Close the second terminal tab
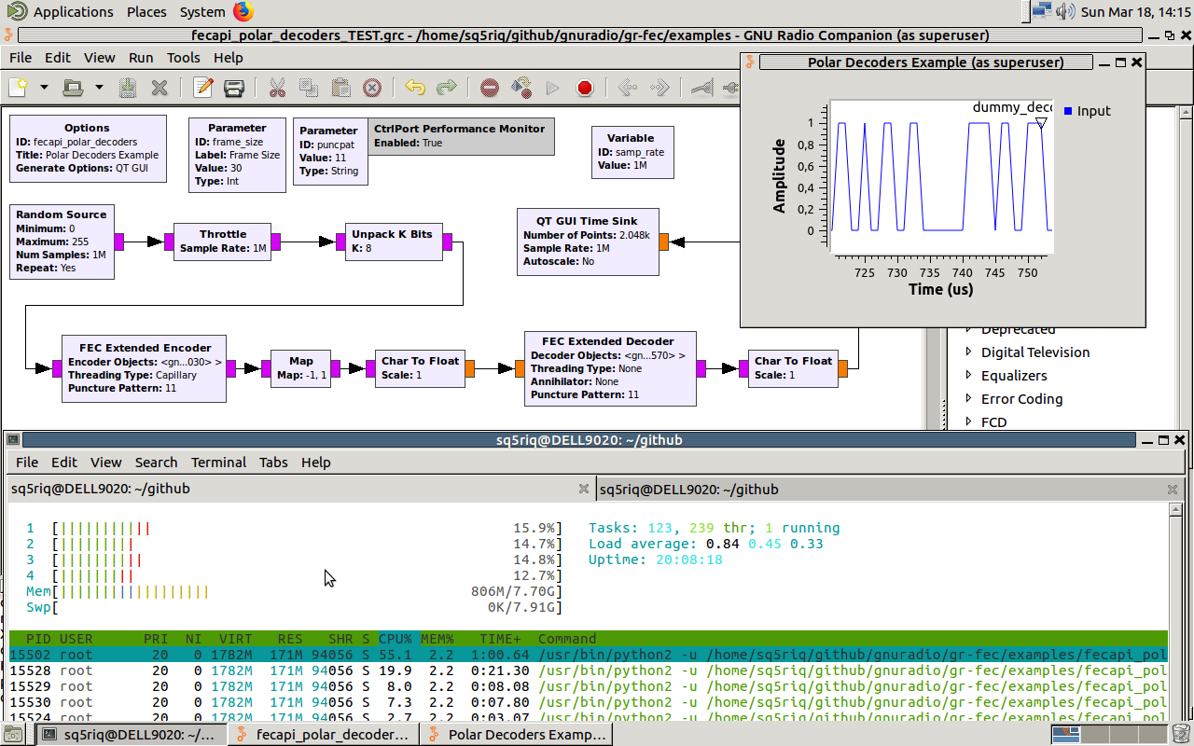Screen dimensions: 1194x746 [1173, 489]
